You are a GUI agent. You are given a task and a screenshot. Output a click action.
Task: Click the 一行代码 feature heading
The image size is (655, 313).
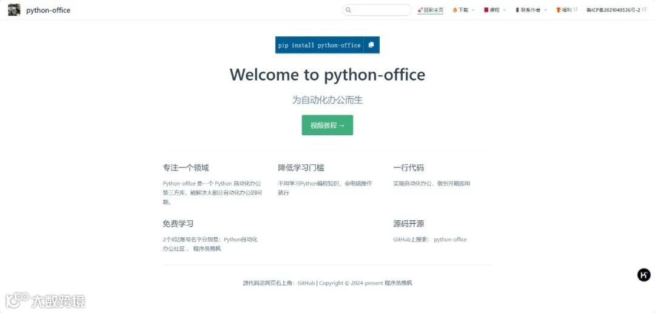coord(409,167)
